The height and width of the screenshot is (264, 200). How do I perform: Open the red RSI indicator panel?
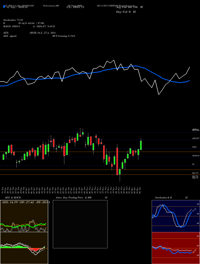click(176, 248)
